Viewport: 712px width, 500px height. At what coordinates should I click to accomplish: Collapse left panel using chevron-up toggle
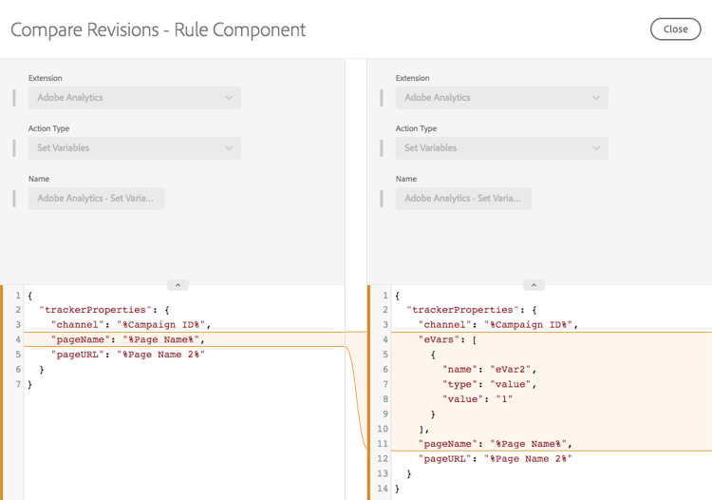pyautogui.click(x=178, y=285)
